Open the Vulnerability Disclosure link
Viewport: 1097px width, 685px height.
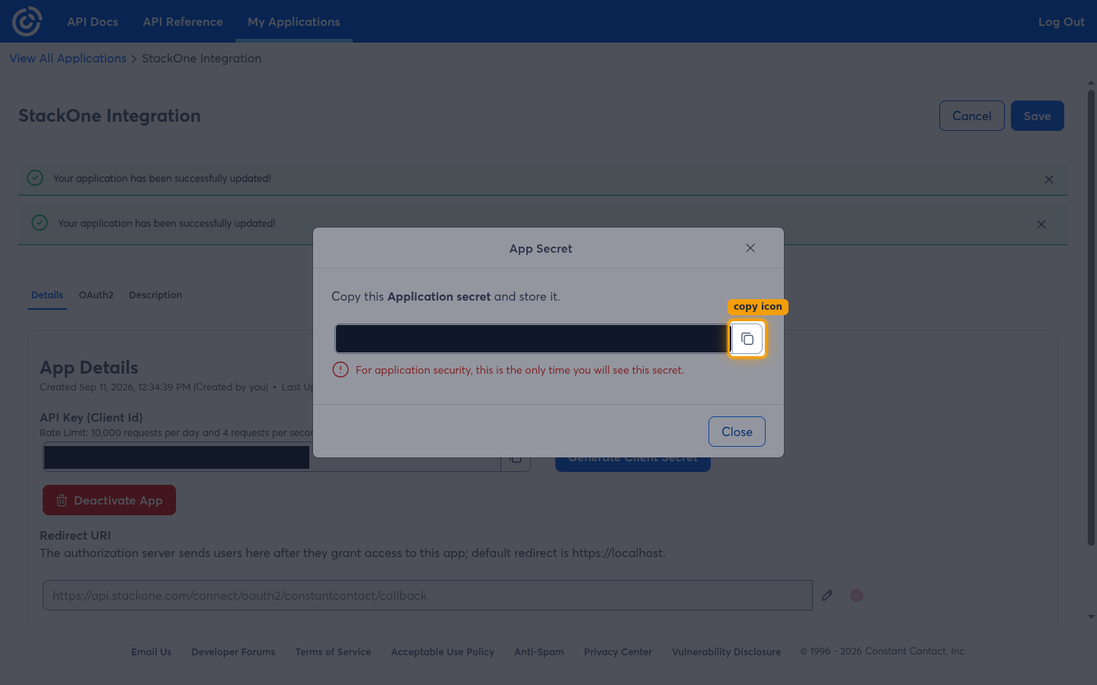726,652
